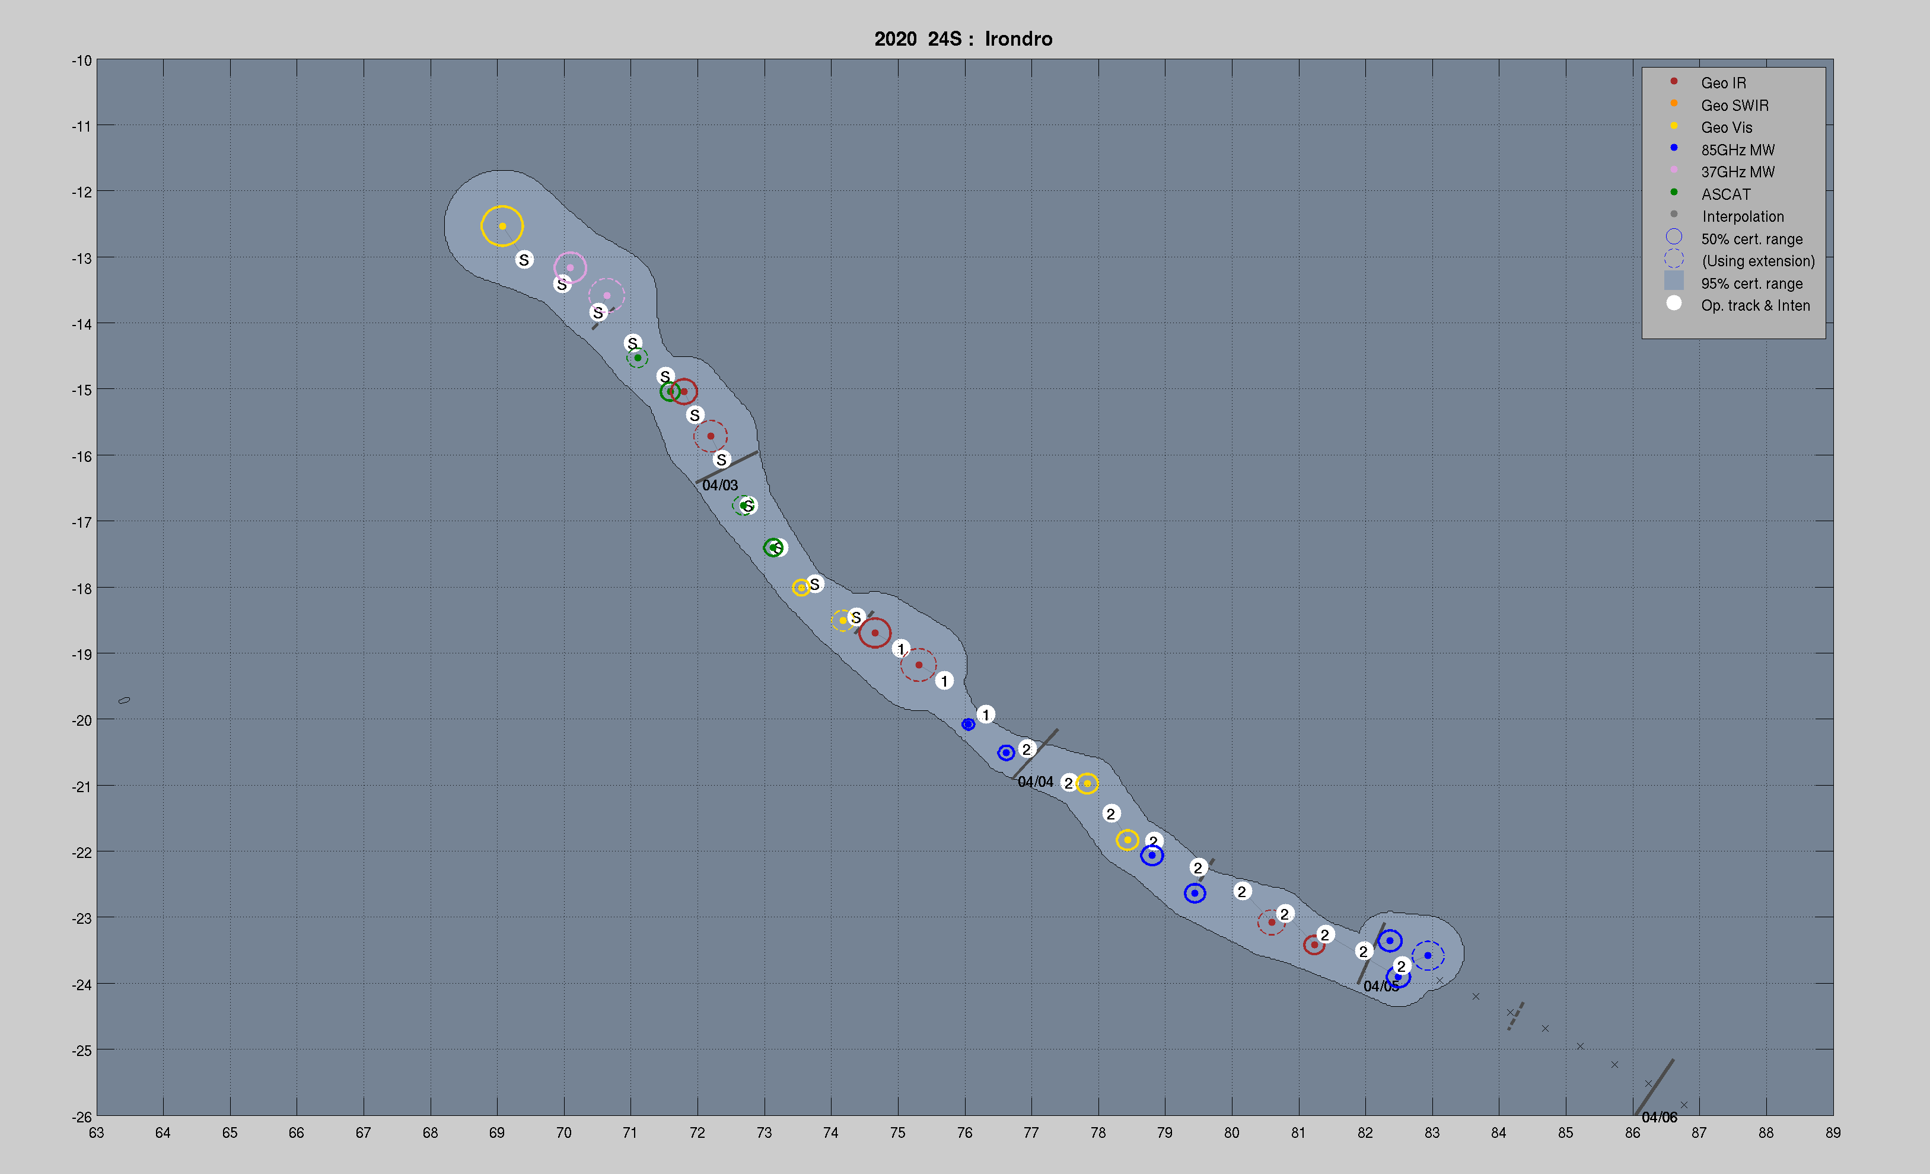Click the Interpolation legend entry
Screen dimensions: 1930x1174
point(1742,216)
